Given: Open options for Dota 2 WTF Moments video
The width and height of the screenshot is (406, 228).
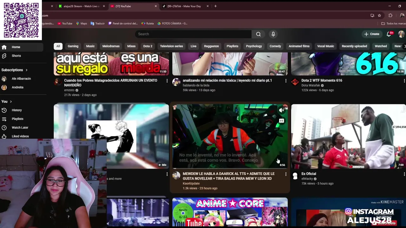Looking at the screenshot, I should (404, 81).
